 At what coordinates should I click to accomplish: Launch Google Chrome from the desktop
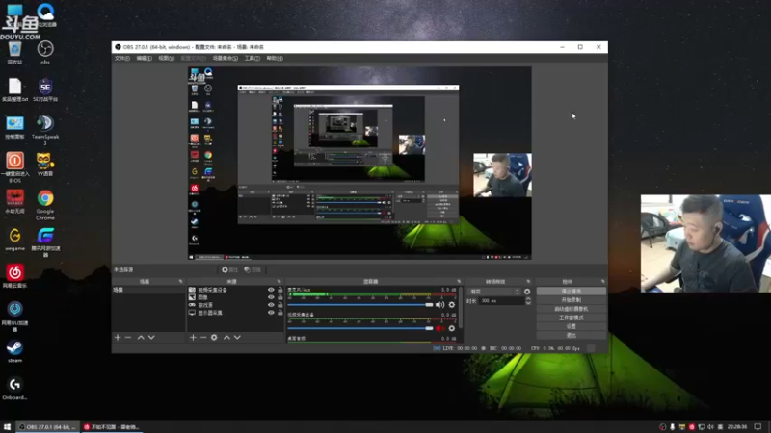45,205
